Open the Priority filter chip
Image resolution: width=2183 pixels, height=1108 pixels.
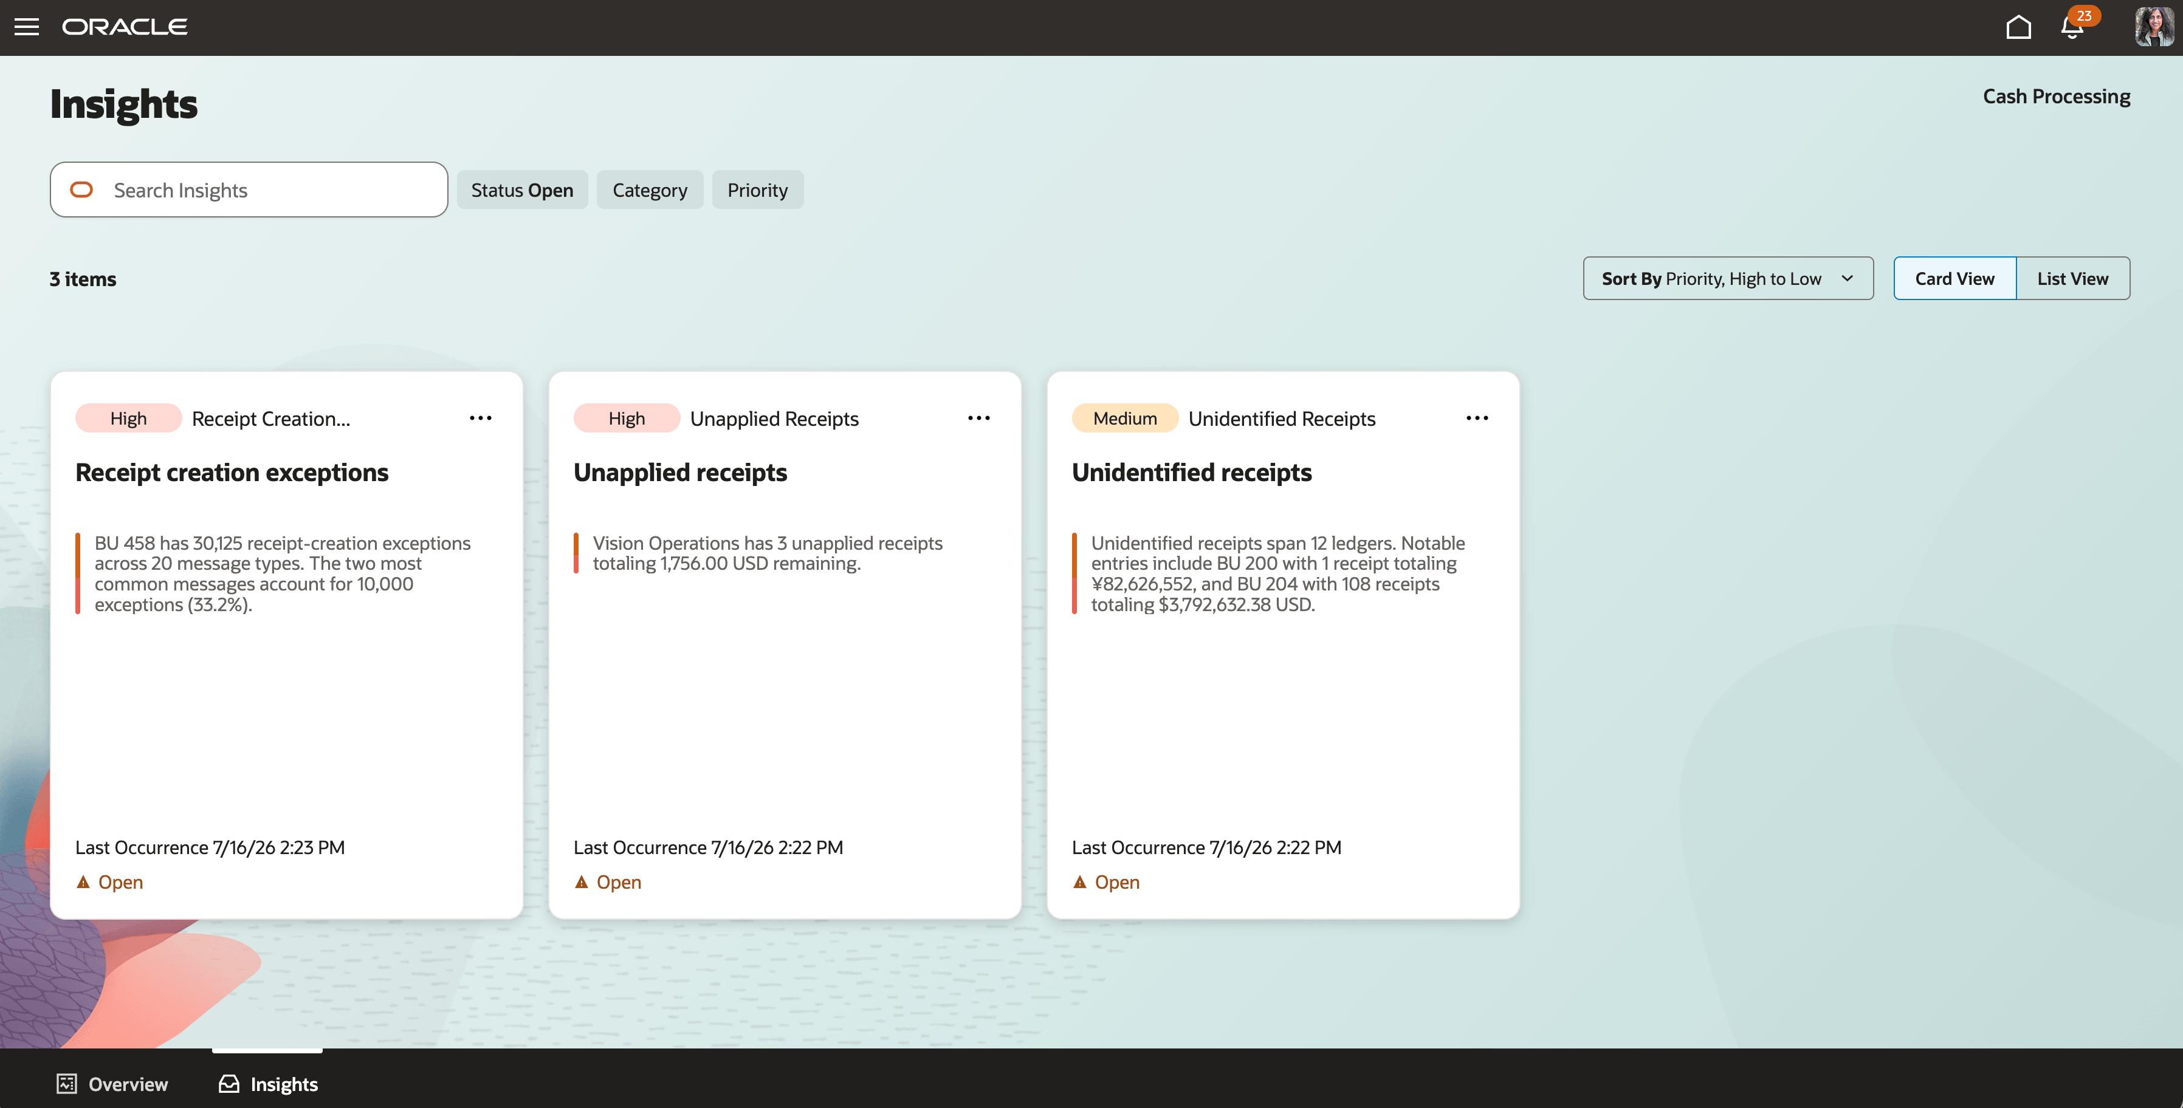[758, 190]
